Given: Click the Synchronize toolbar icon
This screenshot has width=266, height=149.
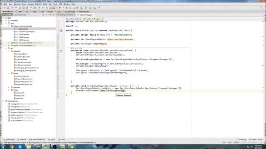Looking at the screenshot, I should pyautogui.click(x=8, y=8).
